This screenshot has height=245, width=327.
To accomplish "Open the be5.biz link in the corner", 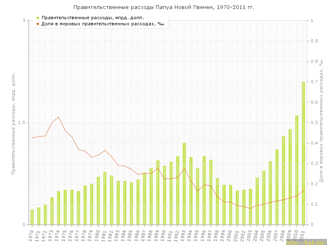I will pos(306,242).
